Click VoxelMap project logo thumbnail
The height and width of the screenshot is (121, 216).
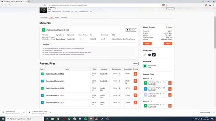coord(43,10)
